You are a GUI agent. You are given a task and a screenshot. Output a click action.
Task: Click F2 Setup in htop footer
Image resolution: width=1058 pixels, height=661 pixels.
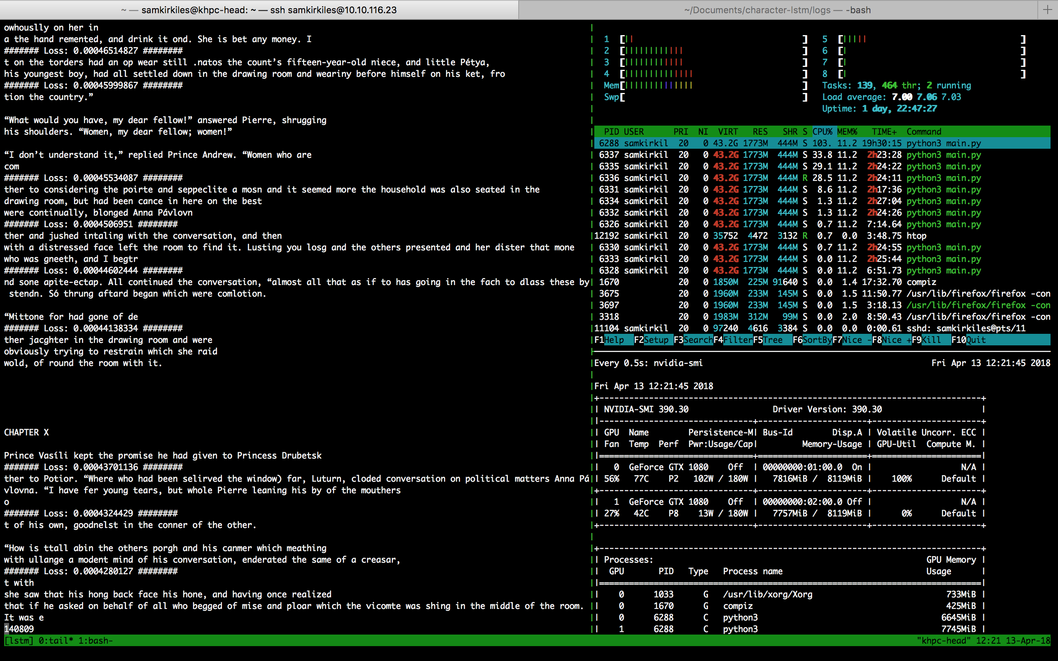click(653, 340)
